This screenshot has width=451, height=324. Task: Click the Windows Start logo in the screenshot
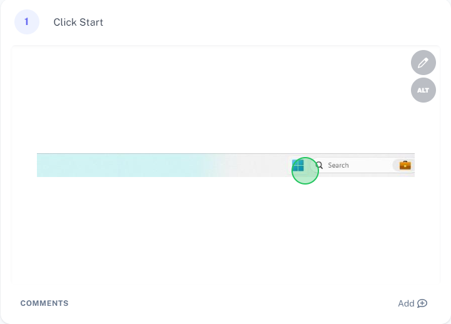point(298,165)
